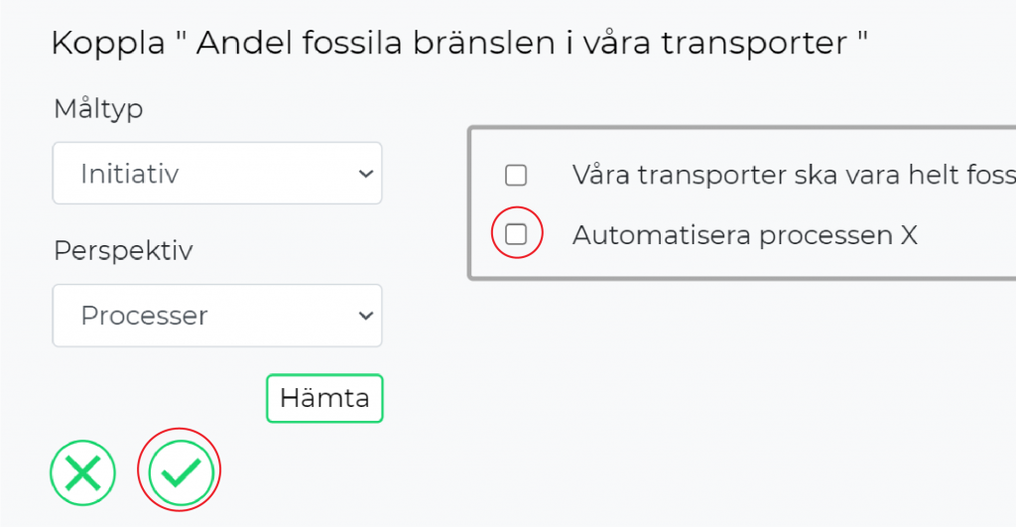Click the Måltyp field label

tap(98, 109)
